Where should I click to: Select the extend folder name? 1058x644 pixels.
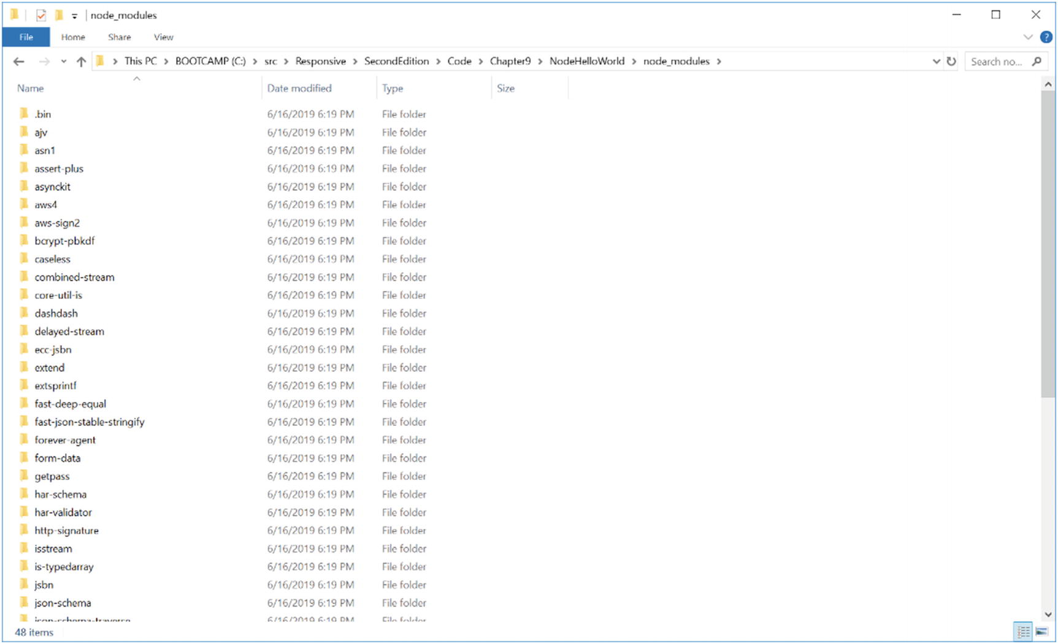(x=49, y=368)
